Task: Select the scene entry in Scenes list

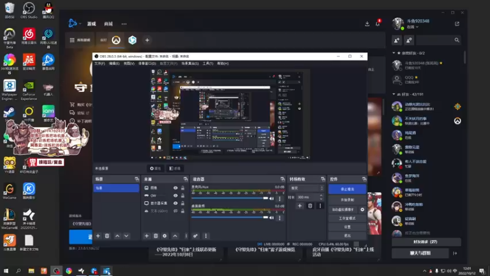Action: tap(116, 188)
